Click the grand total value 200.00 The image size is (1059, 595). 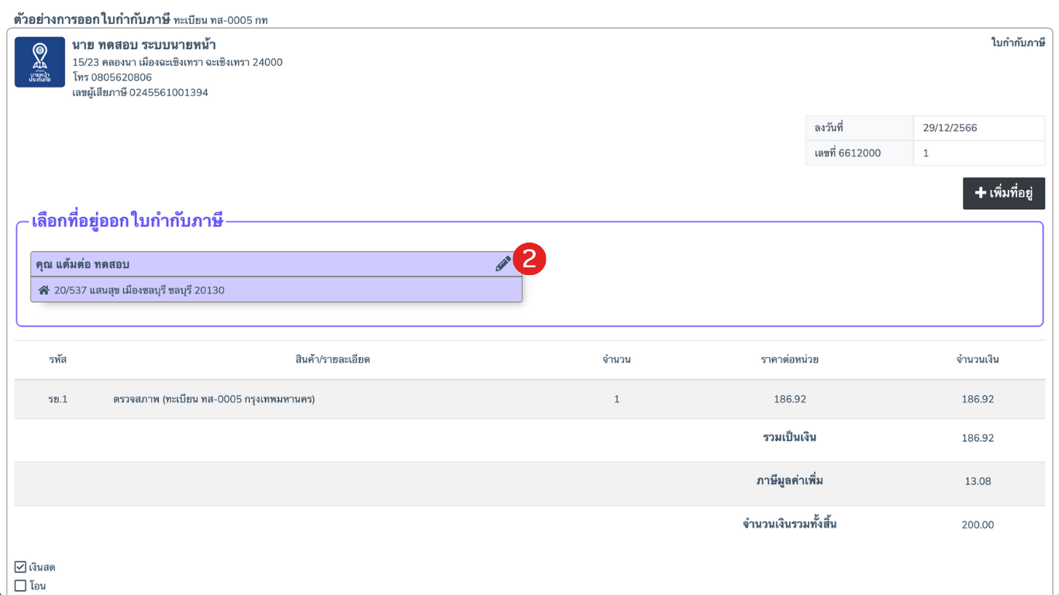[978, 524]
